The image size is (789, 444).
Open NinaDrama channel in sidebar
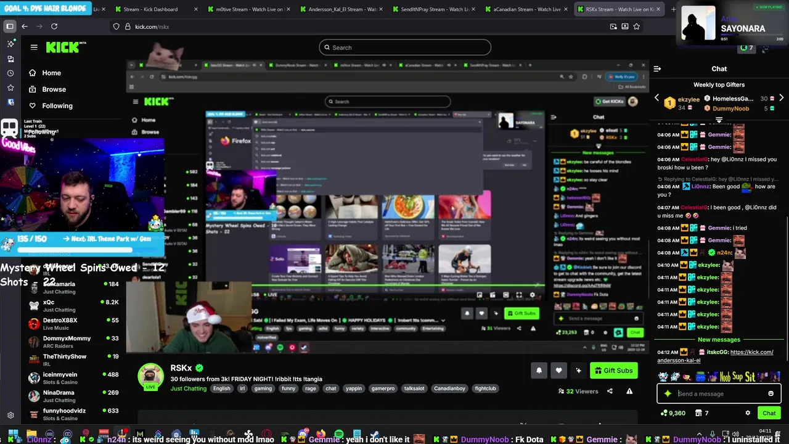[x=74, y=396]
